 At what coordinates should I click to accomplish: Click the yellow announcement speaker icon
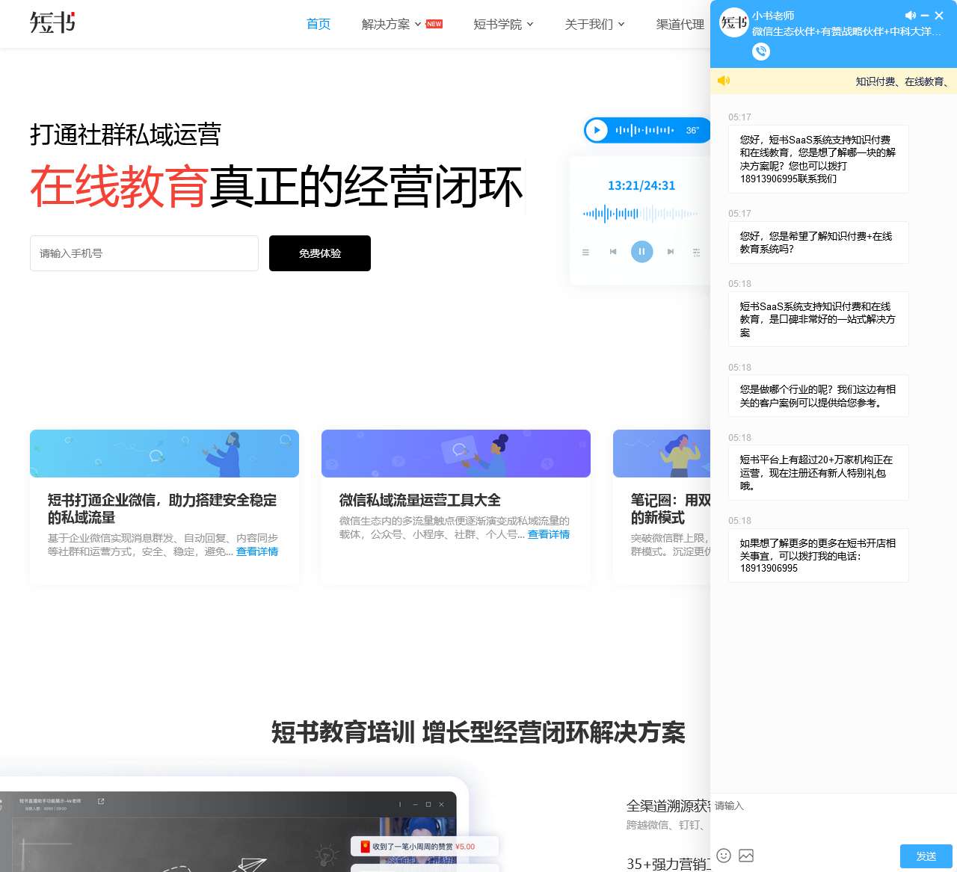[x=724, y=81]
